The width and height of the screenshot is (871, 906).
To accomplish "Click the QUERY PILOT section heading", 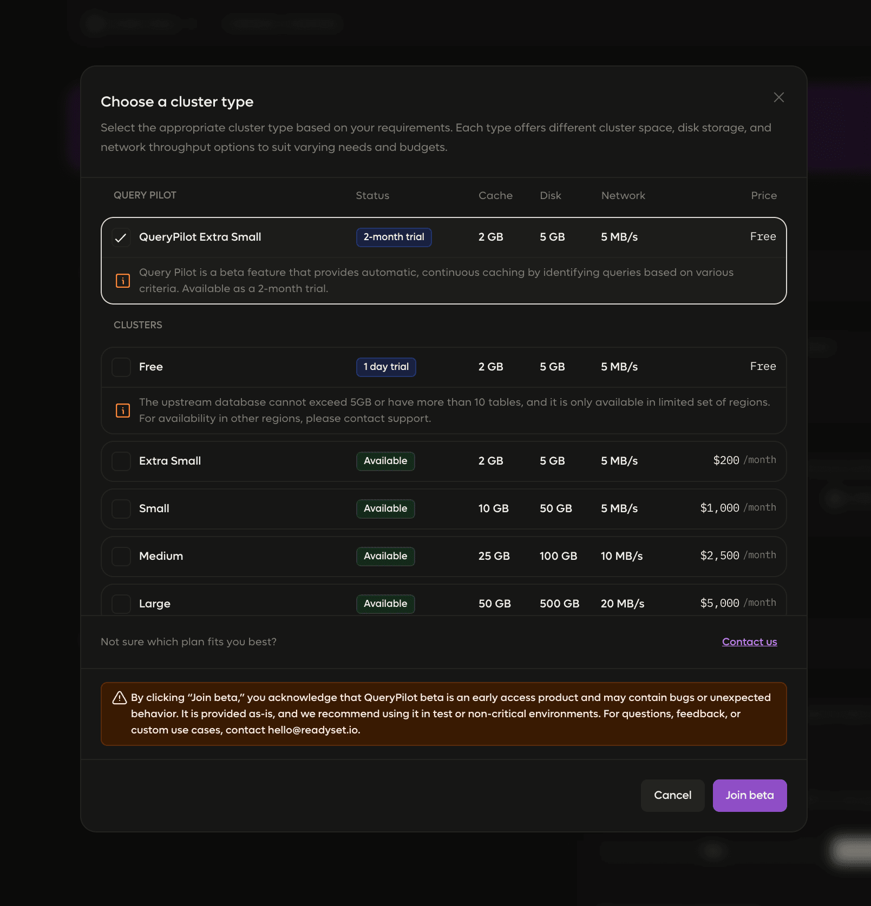I will 145,195.
